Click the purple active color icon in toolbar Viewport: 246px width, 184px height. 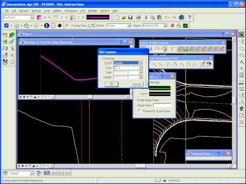[39, 17]
